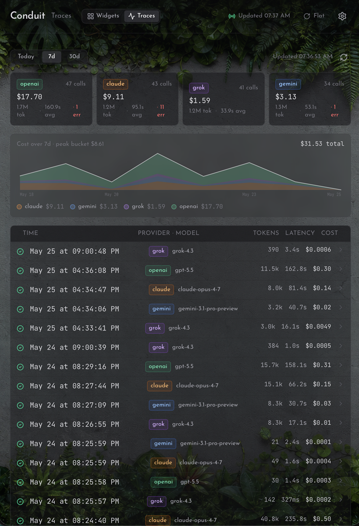The image size is (359, 526).
Task: Toggle gemini series in chart legend
Action: [94, 207]
